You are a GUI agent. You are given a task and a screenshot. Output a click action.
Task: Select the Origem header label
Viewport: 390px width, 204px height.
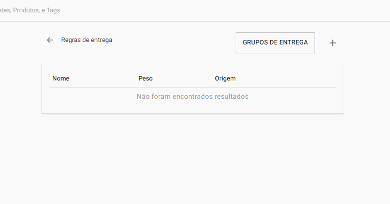pos(225,79)
